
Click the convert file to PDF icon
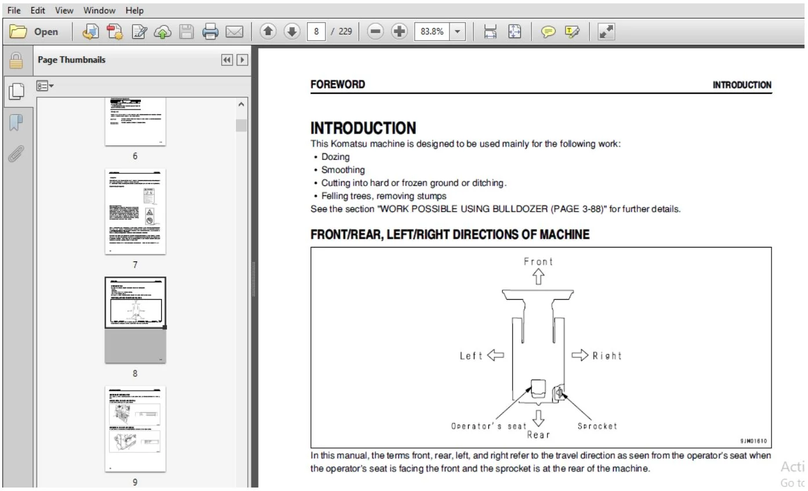point(90,32)
